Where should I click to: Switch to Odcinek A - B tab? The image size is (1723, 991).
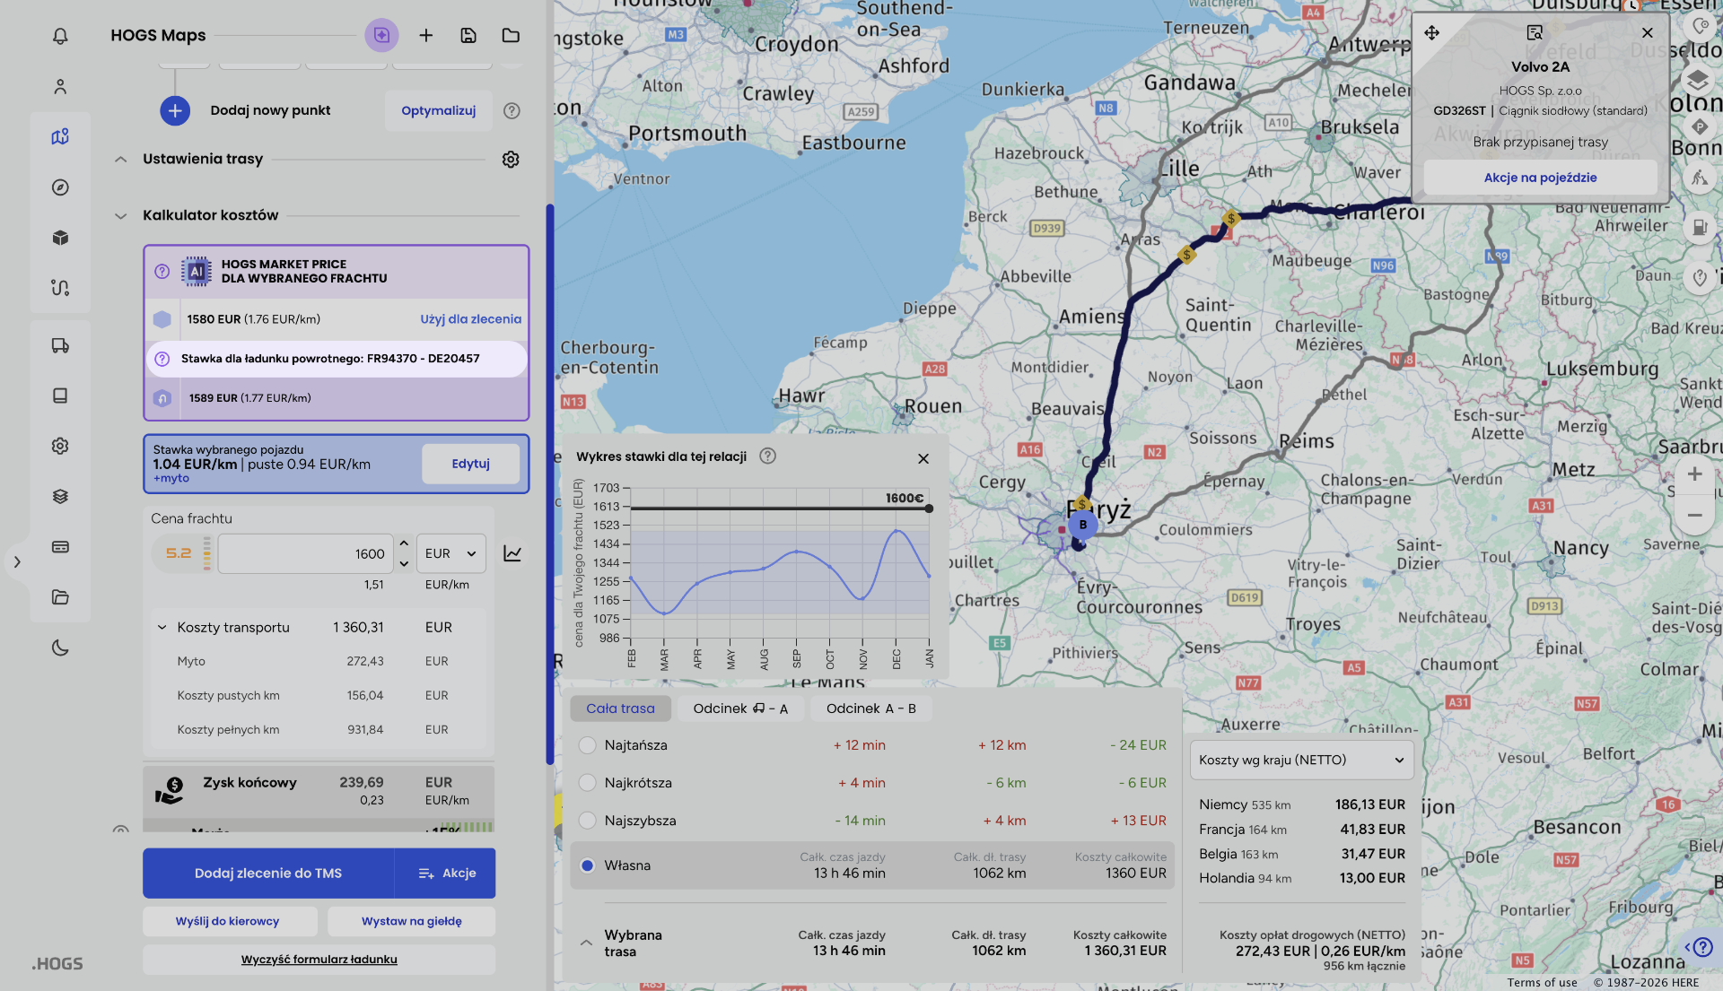point(870,708)
